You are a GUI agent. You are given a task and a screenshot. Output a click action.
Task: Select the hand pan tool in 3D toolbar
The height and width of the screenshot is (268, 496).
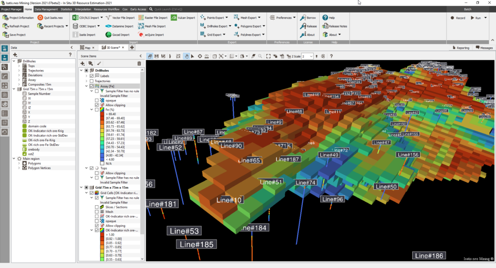pos(186,56)
